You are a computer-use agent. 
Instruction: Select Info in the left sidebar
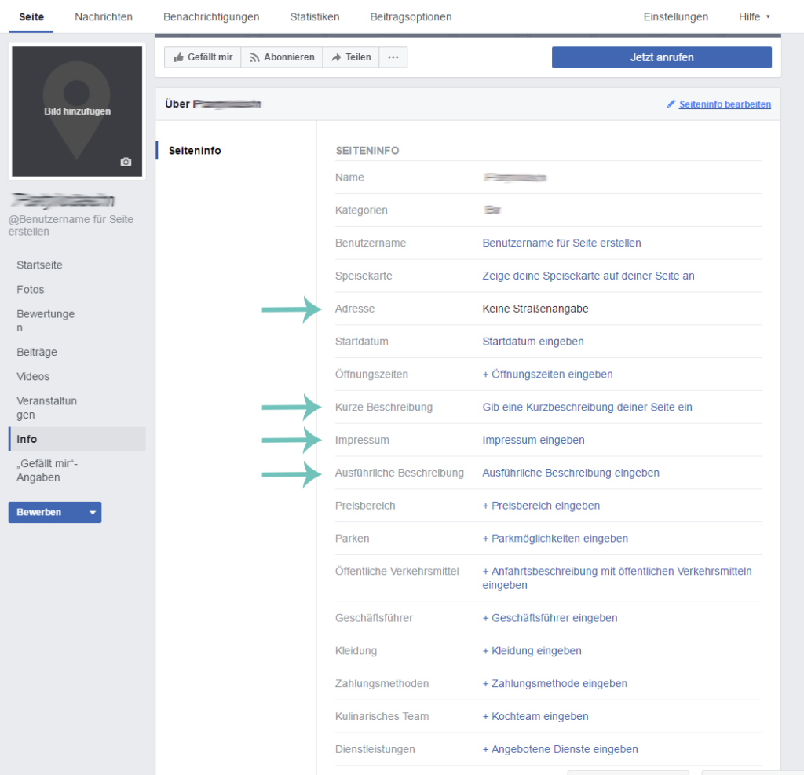pos(77,439)
